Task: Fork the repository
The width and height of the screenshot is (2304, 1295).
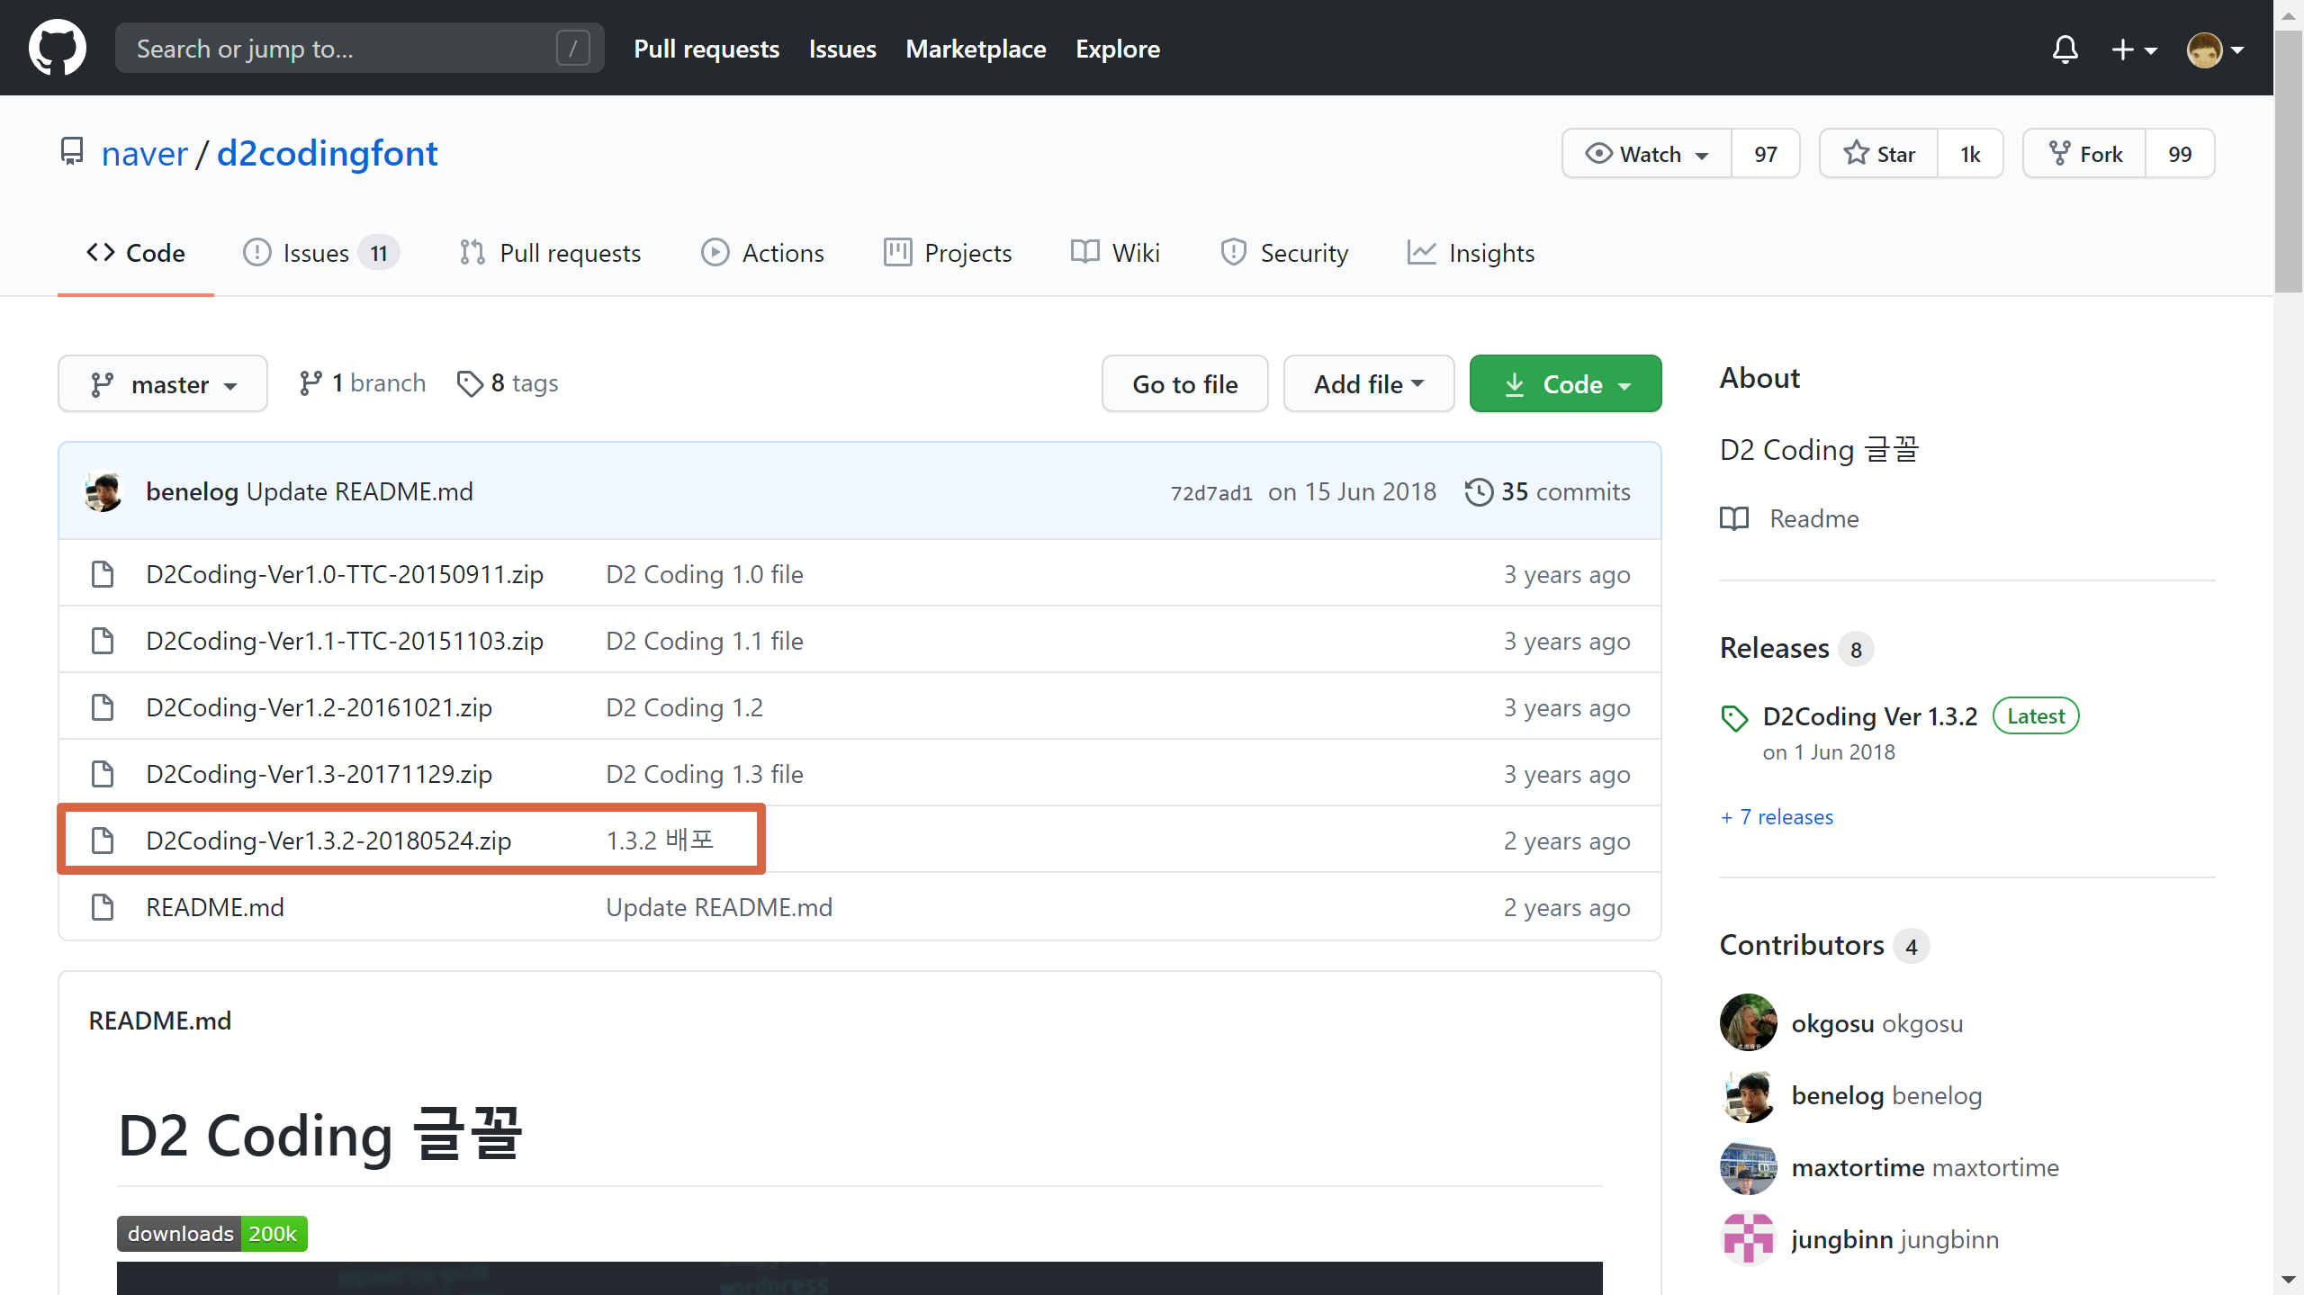Action: [2084, 154]
